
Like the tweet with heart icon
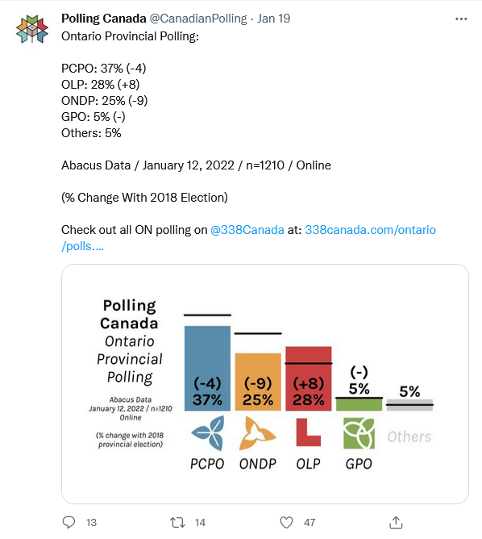[286, 523]
